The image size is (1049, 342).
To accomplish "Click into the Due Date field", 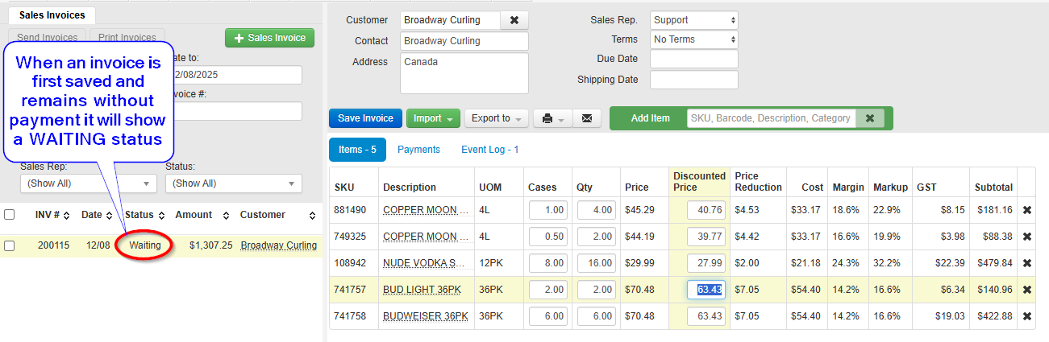I will coord(694,59).
